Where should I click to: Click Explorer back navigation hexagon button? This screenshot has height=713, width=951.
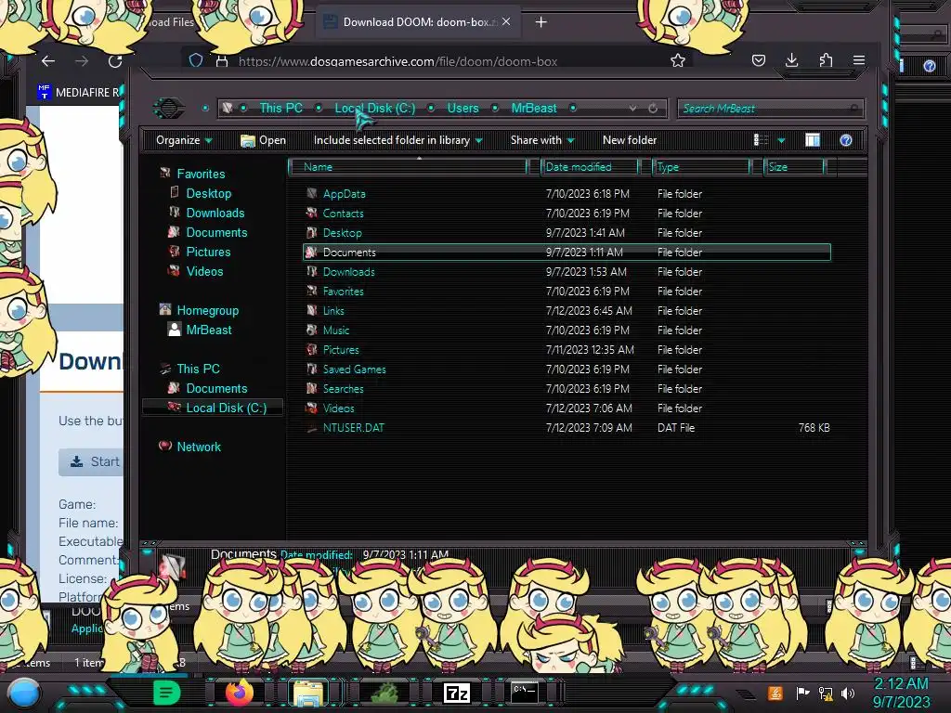[169, 108]
